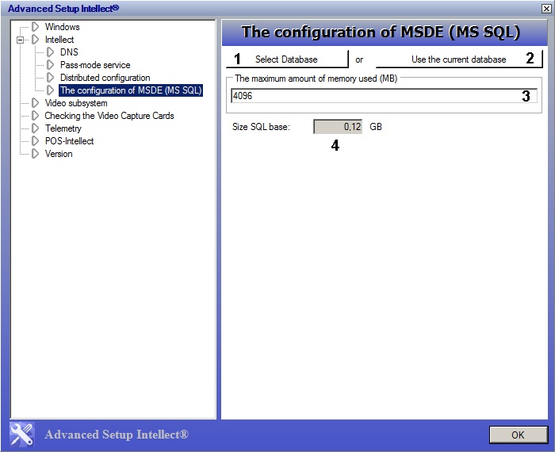Click the Size SQL base value field

pyautogui.click(x=338, y=127)
